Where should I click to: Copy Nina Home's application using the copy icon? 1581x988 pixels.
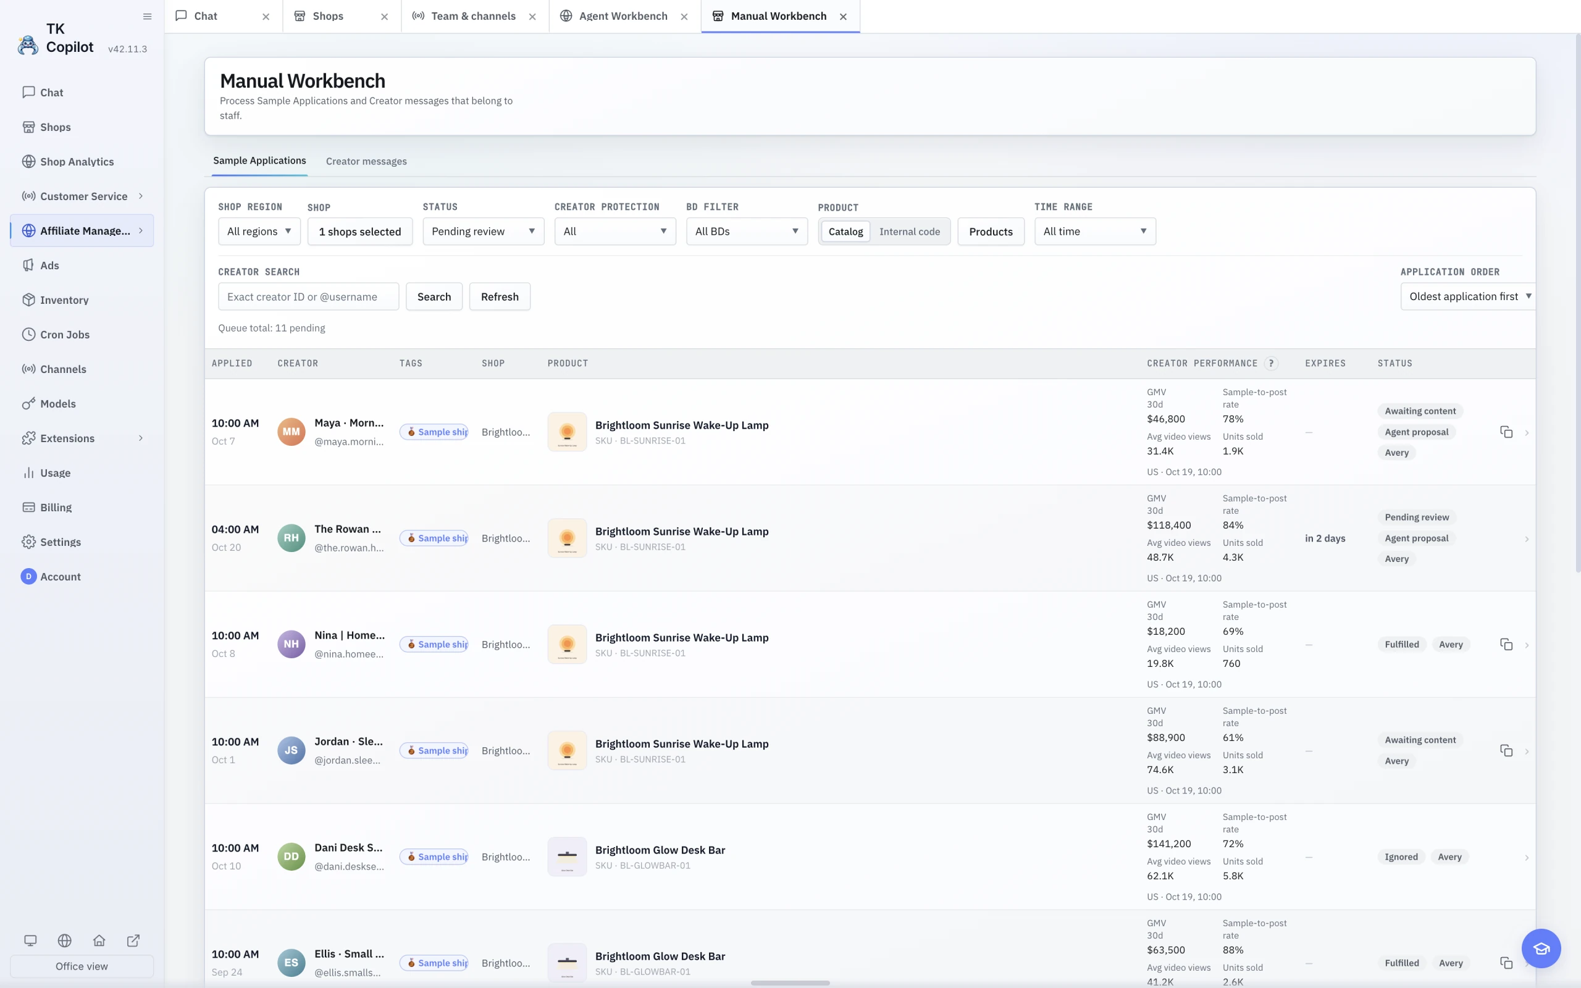[x=1506, y=644]
